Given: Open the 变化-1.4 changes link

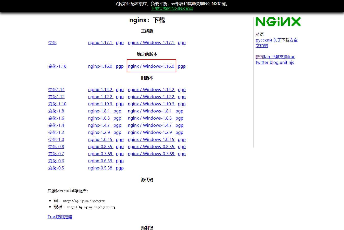Looking at the screenshot, I should tap(56, 125).
